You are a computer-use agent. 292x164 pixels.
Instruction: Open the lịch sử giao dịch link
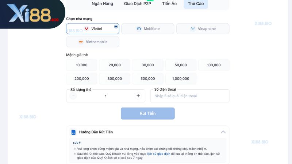(x=159, y=154)
